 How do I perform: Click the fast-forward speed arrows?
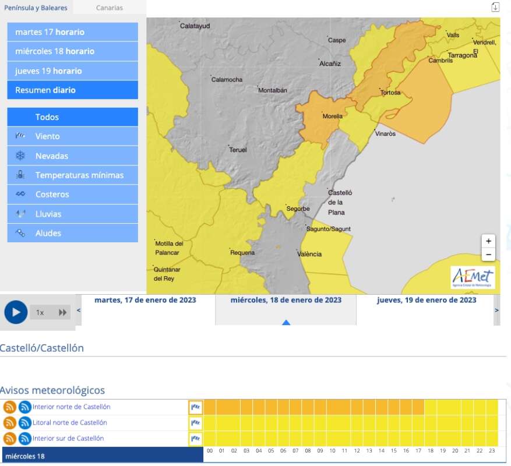[62, 312]
